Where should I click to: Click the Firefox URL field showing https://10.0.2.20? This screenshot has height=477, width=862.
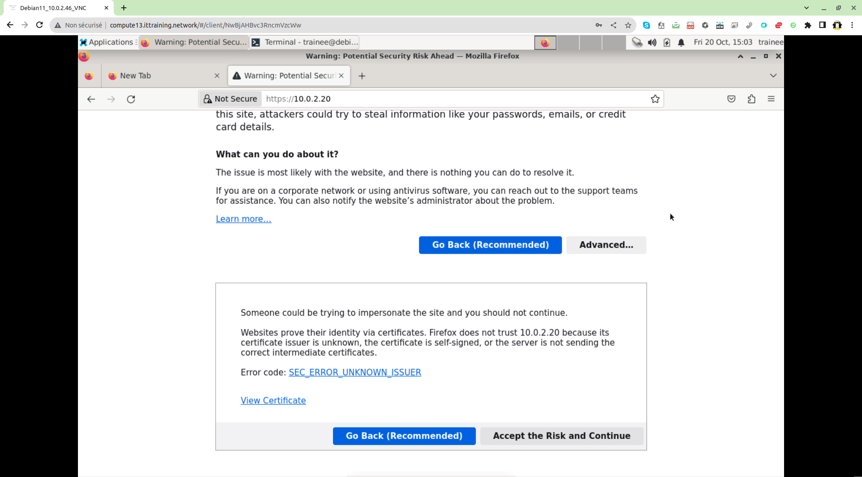click(x=454, y=99)
